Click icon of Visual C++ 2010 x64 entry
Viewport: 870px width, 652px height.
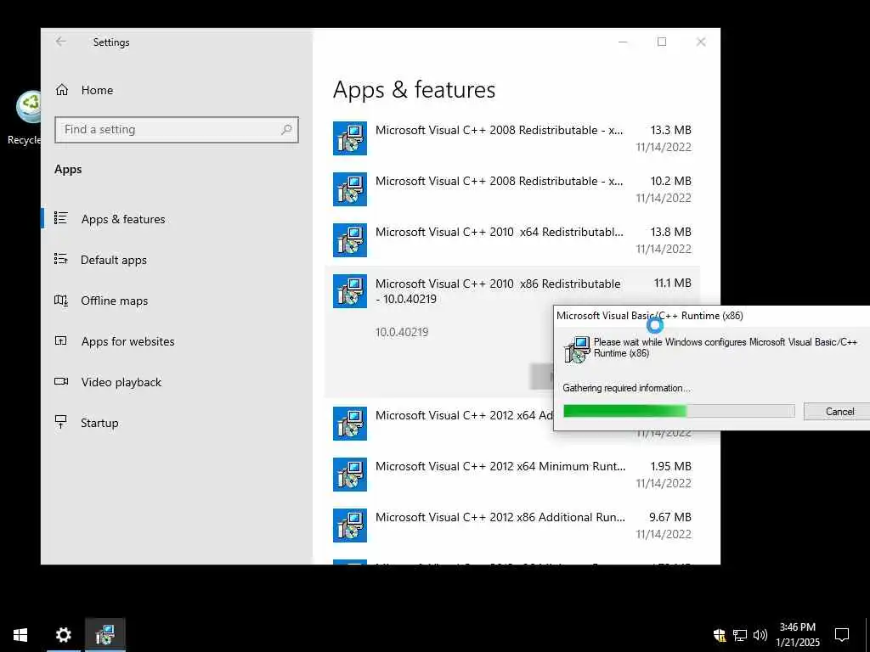tap(350, 240)
